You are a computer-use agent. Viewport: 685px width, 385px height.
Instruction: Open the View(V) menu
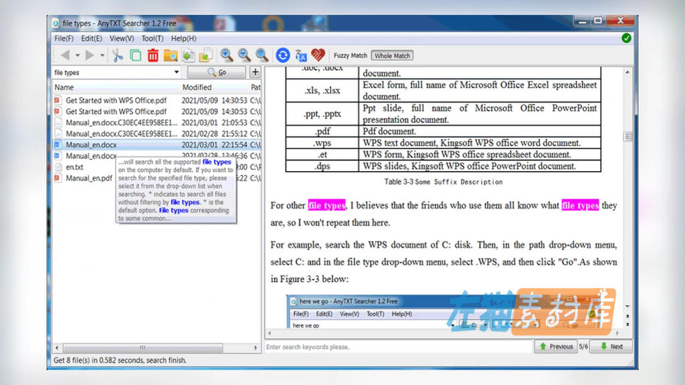[x=122, y=38]
